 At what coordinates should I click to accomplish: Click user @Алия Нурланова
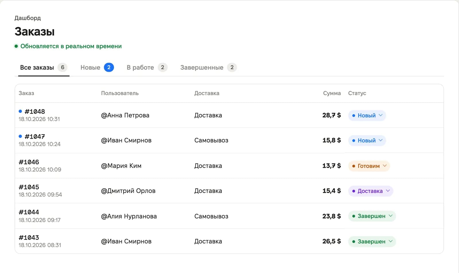click(x=129, y=216)
